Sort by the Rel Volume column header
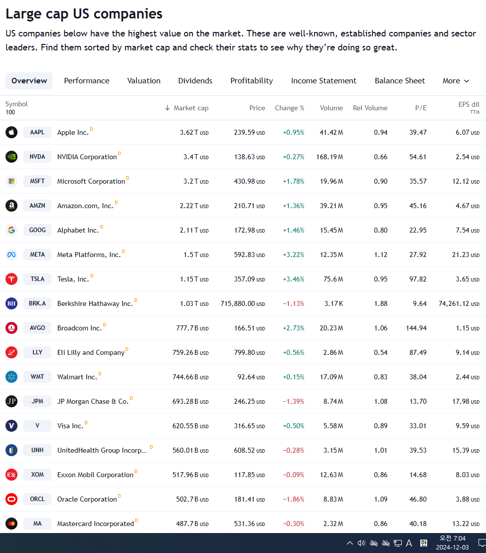486x553 pixels. pyautogui.click(x=370, y=108)
